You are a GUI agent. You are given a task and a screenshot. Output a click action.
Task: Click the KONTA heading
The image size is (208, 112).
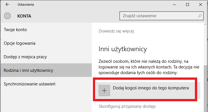click(24, 16)
